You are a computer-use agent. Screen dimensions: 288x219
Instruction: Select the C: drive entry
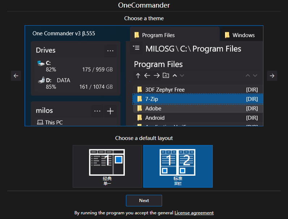(75, 66)
